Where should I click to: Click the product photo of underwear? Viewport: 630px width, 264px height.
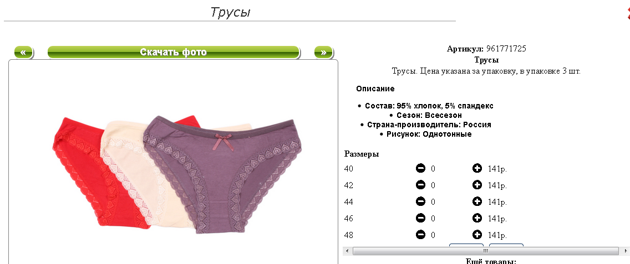(177, 174)
